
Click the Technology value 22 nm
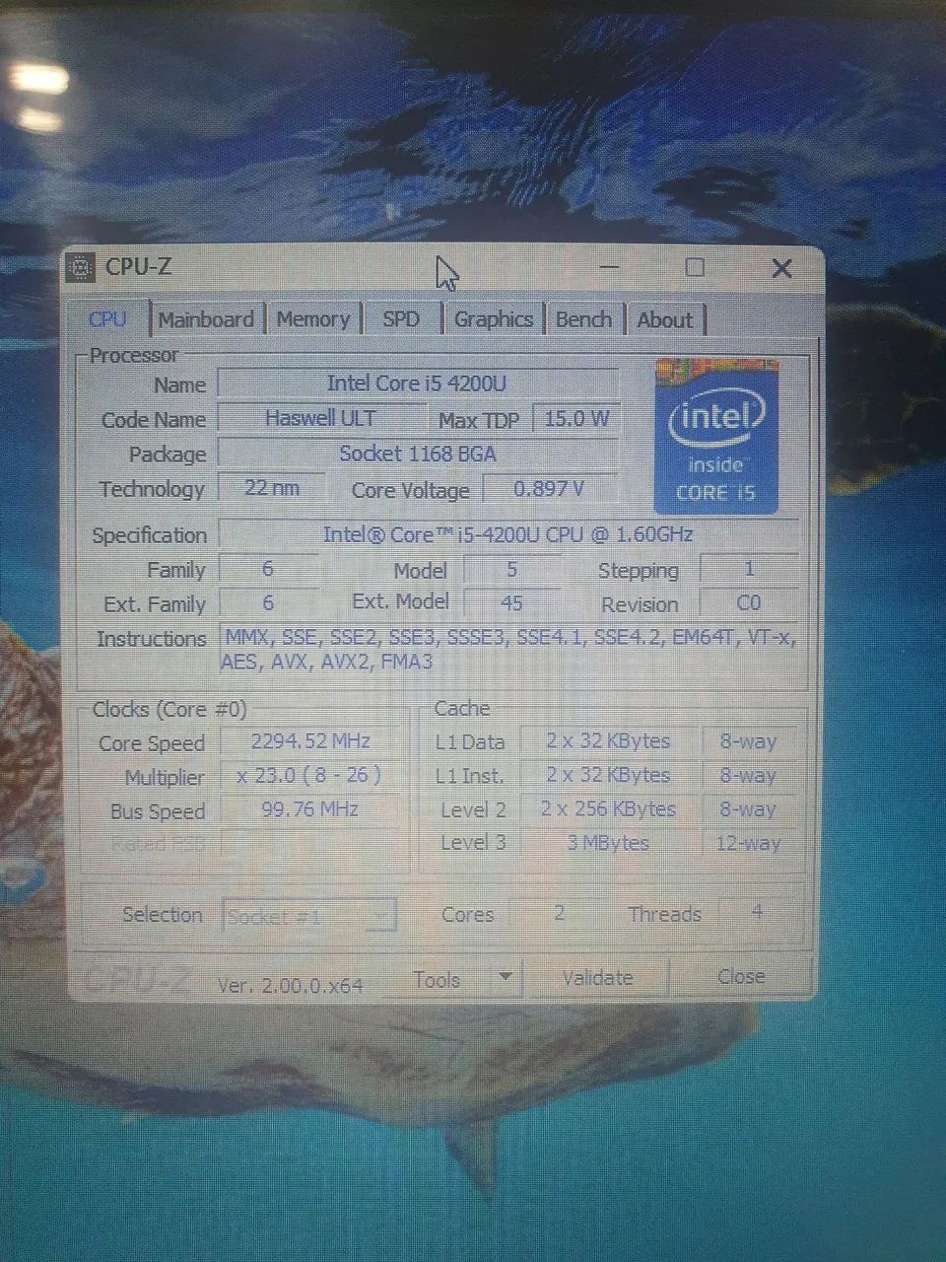tap(271, 488)
